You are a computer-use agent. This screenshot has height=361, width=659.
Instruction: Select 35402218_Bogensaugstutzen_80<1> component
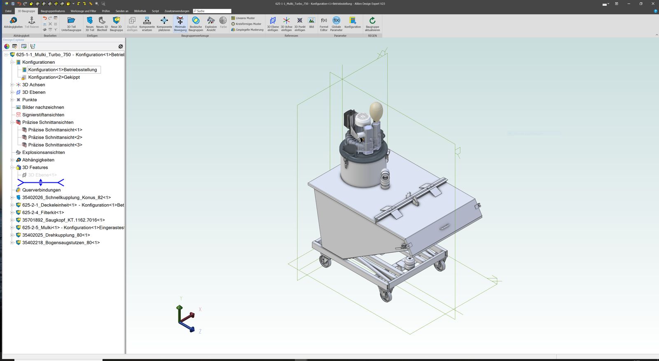(x=61, y=242)
